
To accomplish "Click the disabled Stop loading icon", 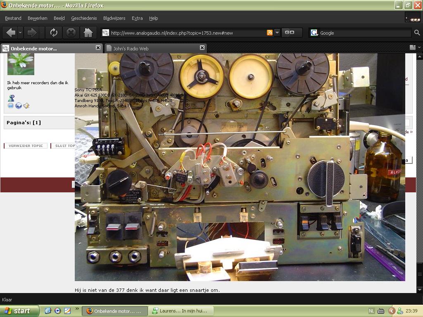I will coord(71,33).
